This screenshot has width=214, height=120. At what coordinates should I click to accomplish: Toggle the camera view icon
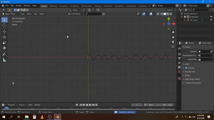[x=173, y=42]
